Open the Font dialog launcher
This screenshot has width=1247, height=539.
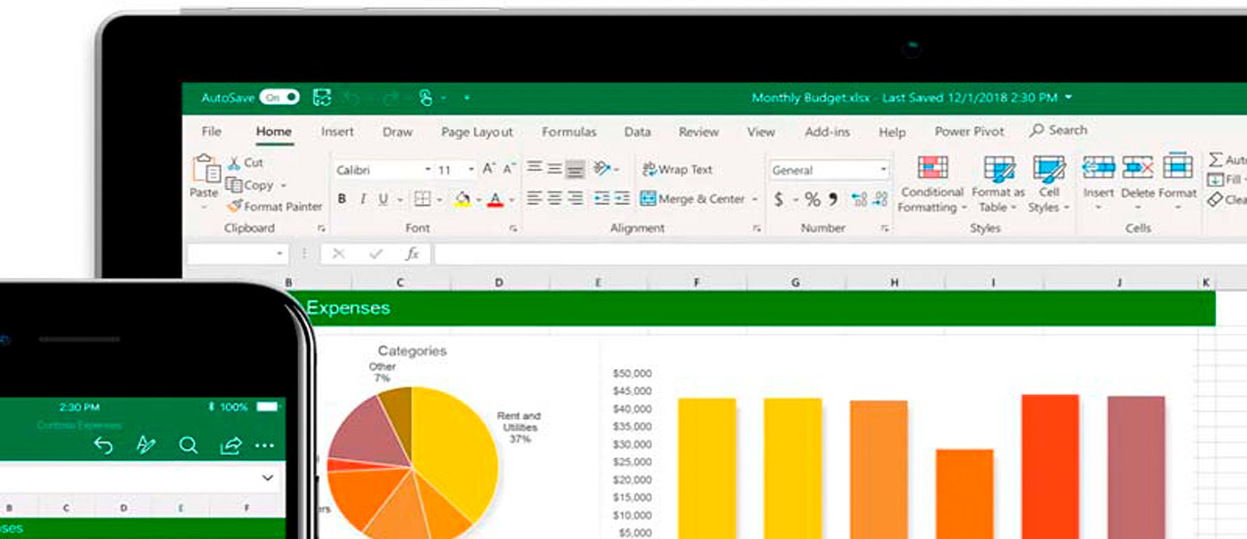tap(513, 229)
